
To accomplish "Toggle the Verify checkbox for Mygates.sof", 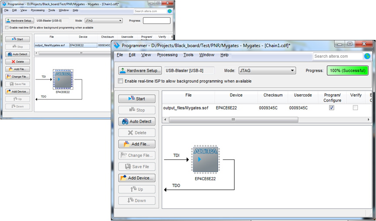I will click(x=356, y=108).
